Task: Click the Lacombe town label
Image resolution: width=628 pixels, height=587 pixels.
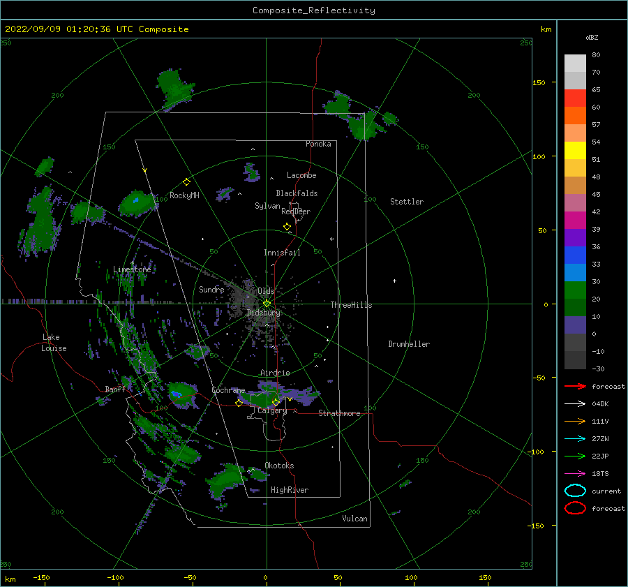Action: 301,175
